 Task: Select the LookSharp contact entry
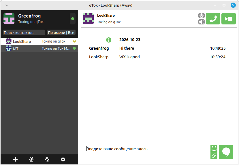tap(39, 41)
